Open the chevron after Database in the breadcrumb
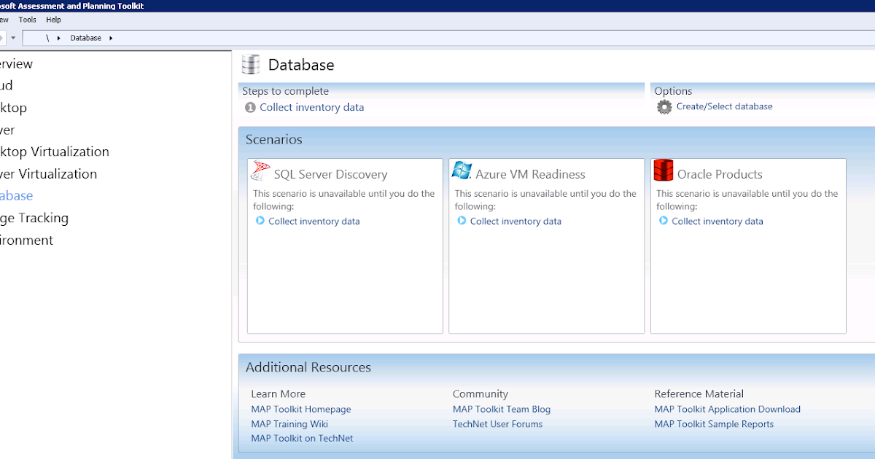The image size is (875, 459). pos(109,37)
